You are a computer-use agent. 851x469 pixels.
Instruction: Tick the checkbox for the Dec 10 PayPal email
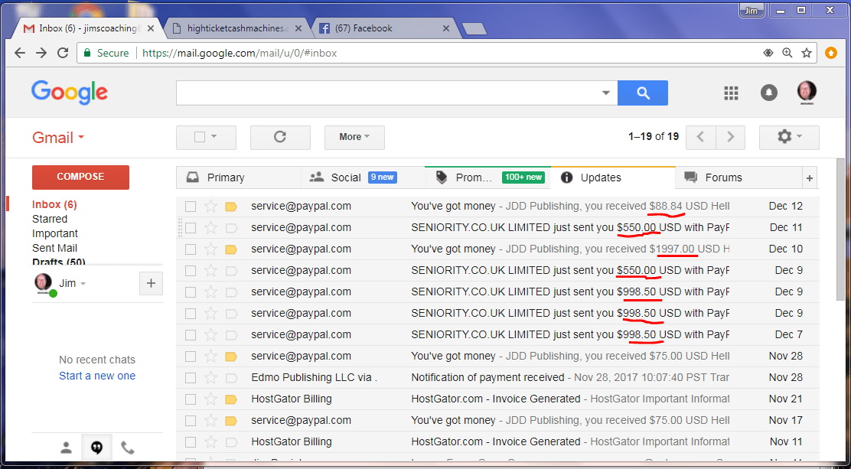click(191, 249)
